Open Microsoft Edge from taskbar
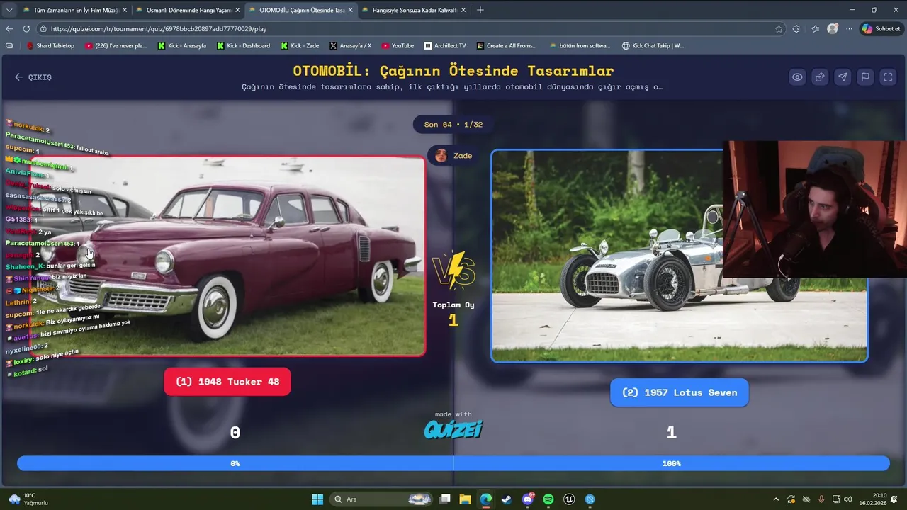The height and width of the screenshot is (510, 907). click(x=485, y=499)
